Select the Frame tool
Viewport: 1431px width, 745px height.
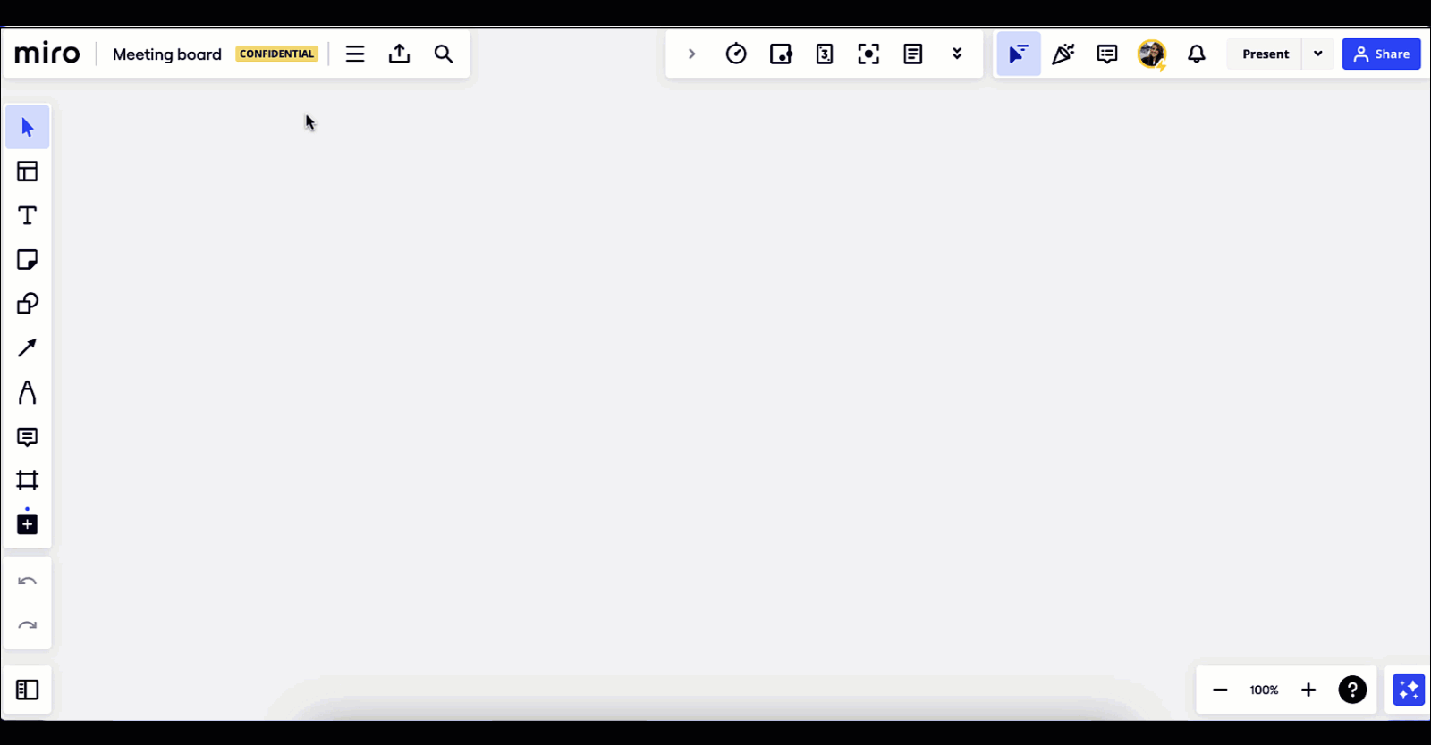pyautogui.click(x=27, y=481)
